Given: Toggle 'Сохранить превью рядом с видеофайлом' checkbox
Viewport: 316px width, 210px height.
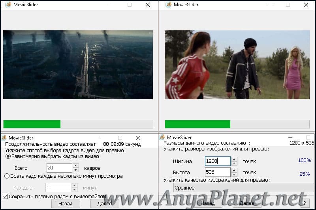Looking at the screenshot, I should point(6,196).
